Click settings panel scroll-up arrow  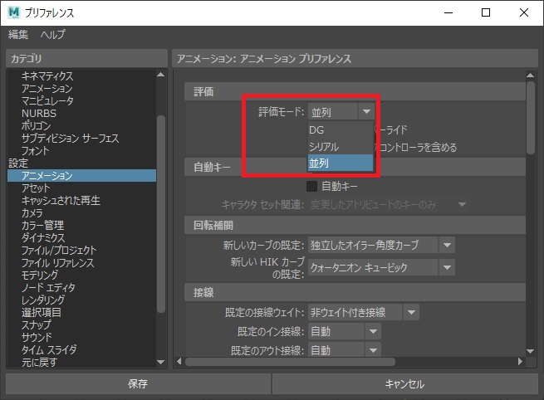pos(530,76)
